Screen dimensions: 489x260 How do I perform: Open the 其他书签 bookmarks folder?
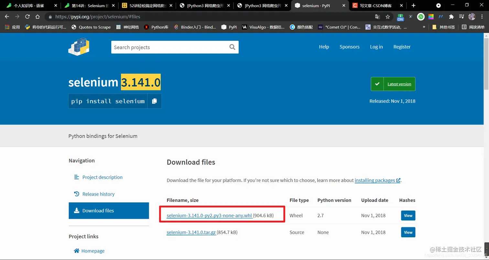click(x=443, y=27)
